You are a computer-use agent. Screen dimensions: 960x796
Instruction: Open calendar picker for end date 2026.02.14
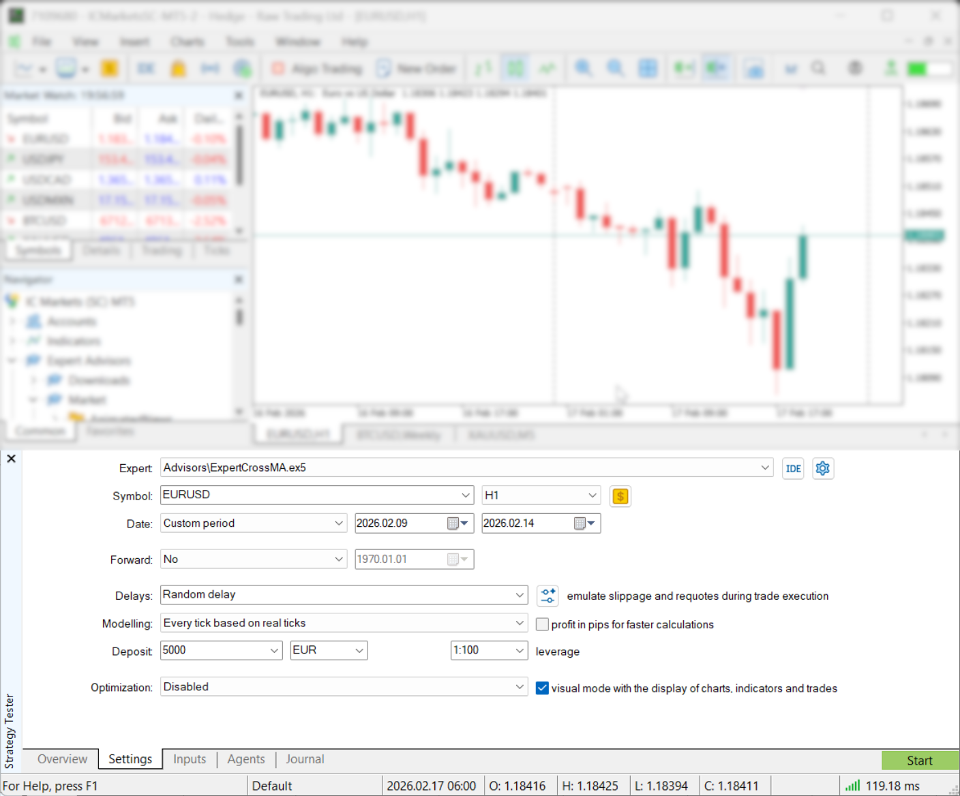[x=584, y=523]
